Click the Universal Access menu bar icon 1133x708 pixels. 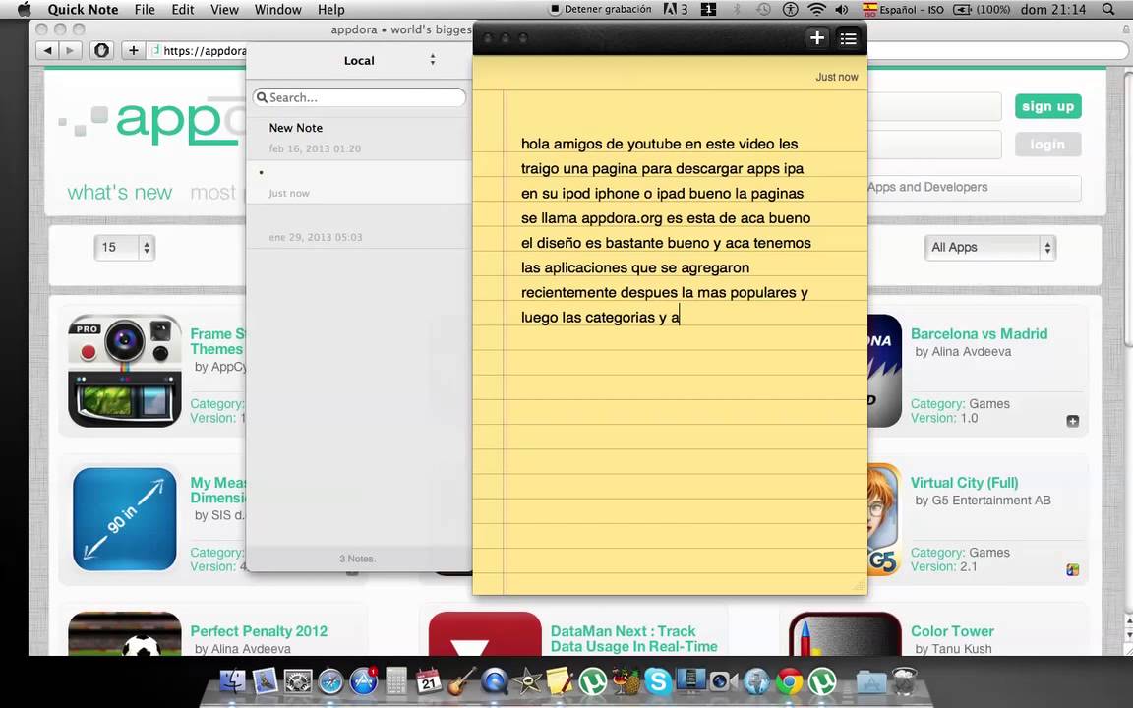tap(791, 10)
